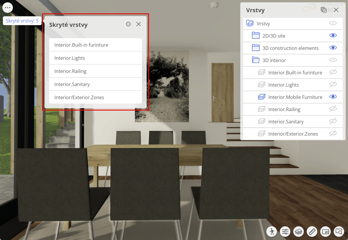Viewport: 348px width, 240px height.
Task: Select '3D interior' label in Vrstvy tree
Action: (x=274, y=60)
